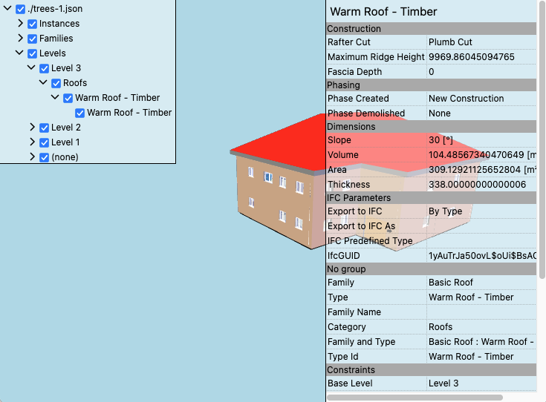Click the Phasing group header

click(432, 85)
